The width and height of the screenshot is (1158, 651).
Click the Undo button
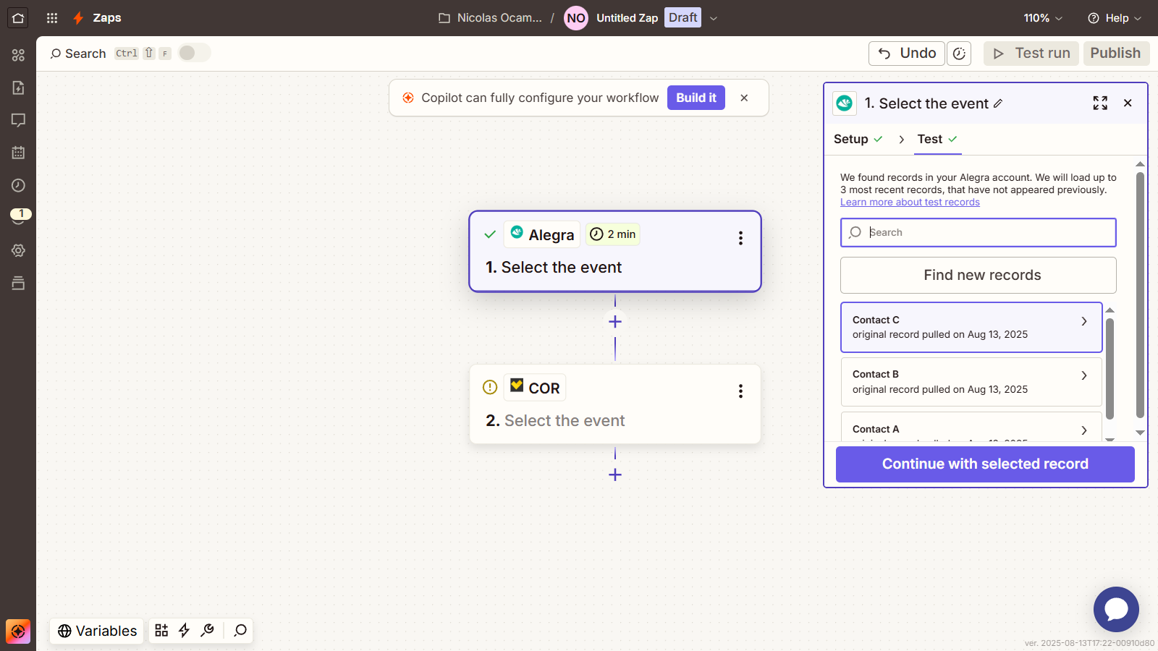[x=907, y=54]
